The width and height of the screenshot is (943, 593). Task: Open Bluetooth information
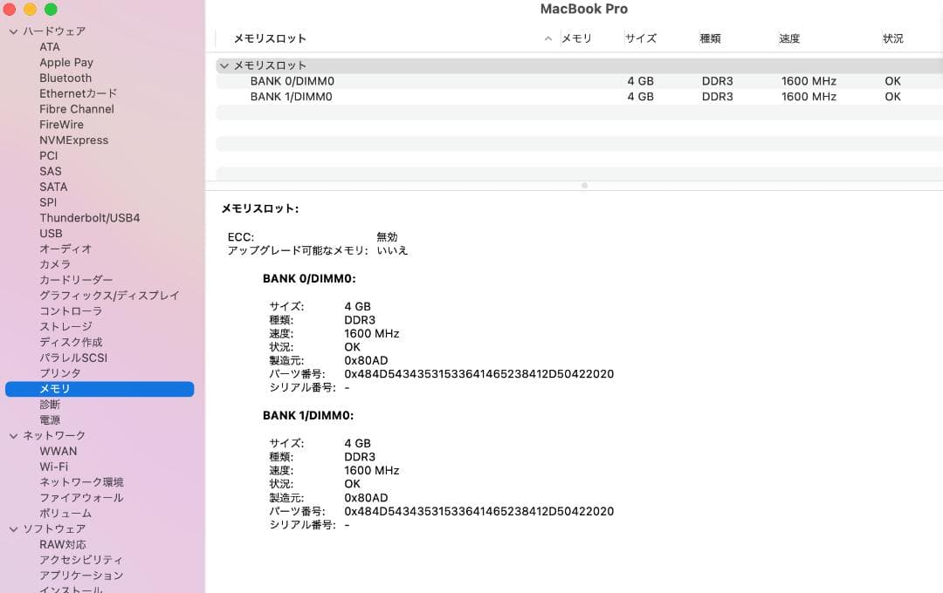(65, 78)
